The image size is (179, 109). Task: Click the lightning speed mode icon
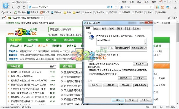(112, 7)
